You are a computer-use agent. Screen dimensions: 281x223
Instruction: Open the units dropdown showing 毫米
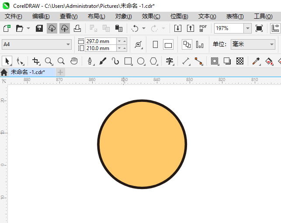pos(253,44)
